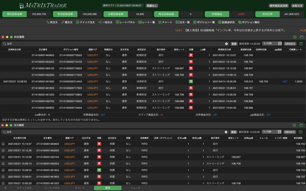Click the 評価損益 label
This screenshot has height=191, width=306.
pyautogui.click(x=217, y=14)
